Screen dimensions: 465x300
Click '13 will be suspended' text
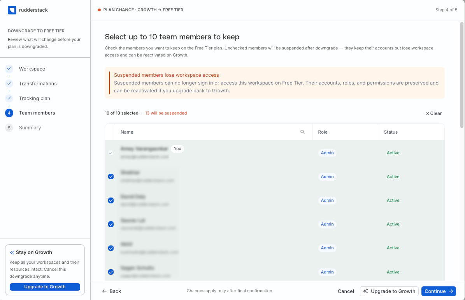point(166,113)
